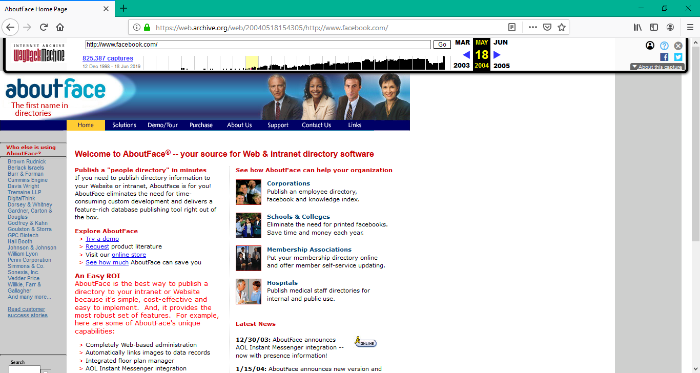The height and width of the screenshot is (373, 700).
Task: Open the Contact Us navigation item
Action: tap(316, 125)
